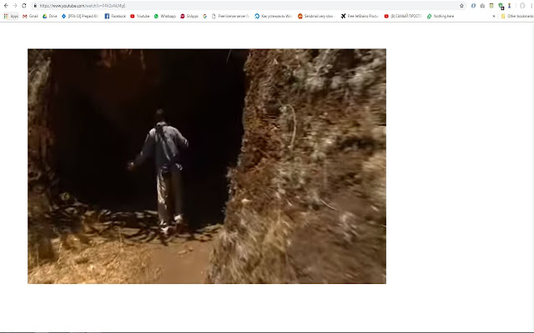The width and height of the screenshot is (534, 333).
Task: Open the blue pen extension icon
Action: click(x=473, y=6)
